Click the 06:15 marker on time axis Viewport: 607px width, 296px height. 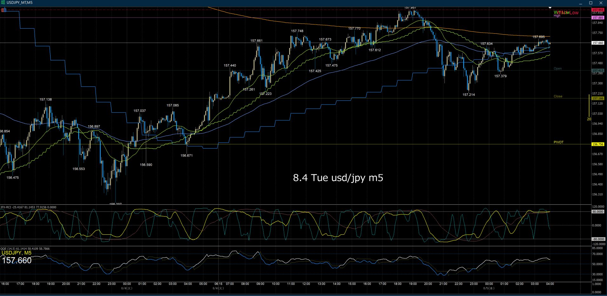point(218,284)
